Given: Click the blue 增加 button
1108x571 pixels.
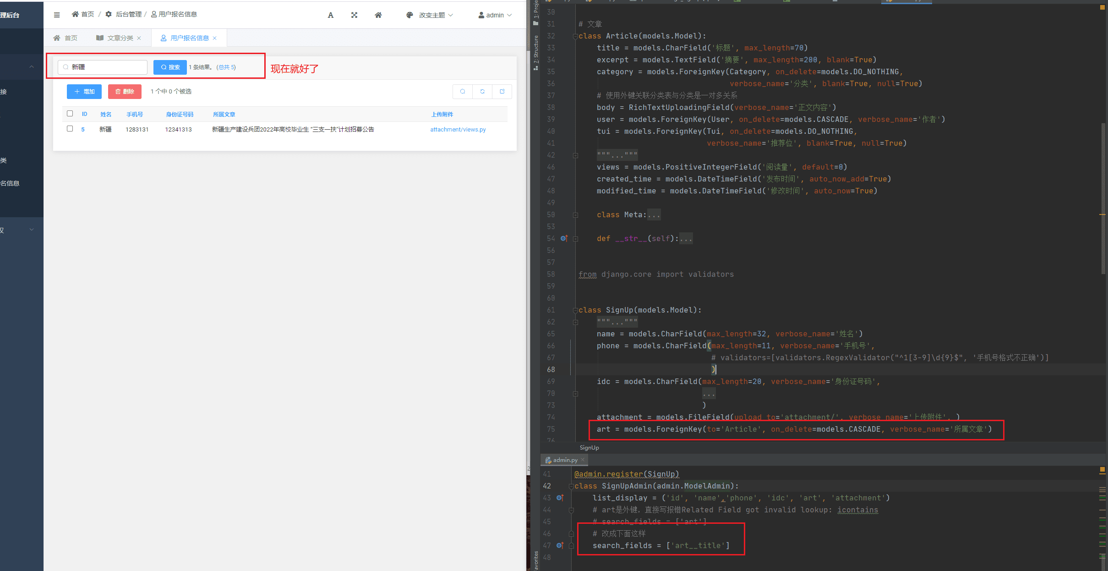Looking at the screenshot, I should [84, 92].
